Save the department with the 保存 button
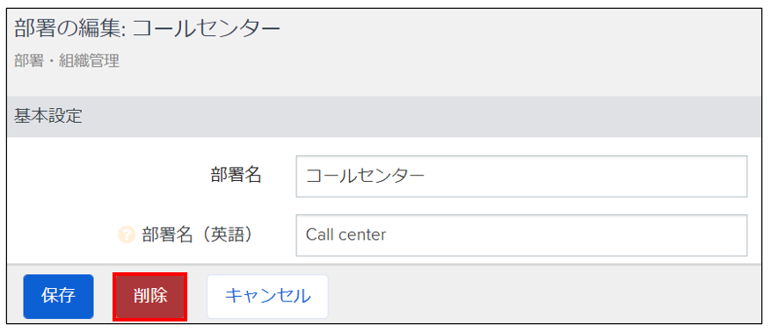 pos(59,296)
